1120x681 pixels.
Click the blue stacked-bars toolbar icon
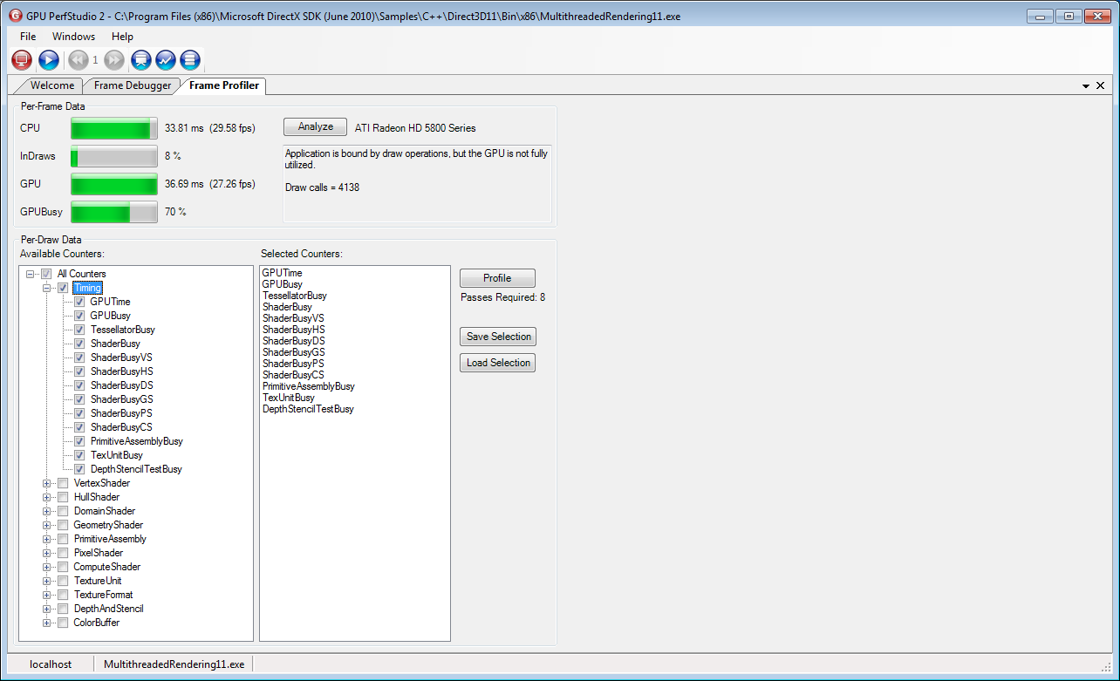(x=190, y=59)
